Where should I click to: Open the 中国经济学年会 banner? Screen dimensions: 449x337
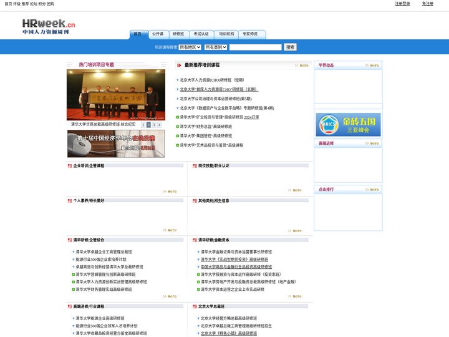point(116,144)
